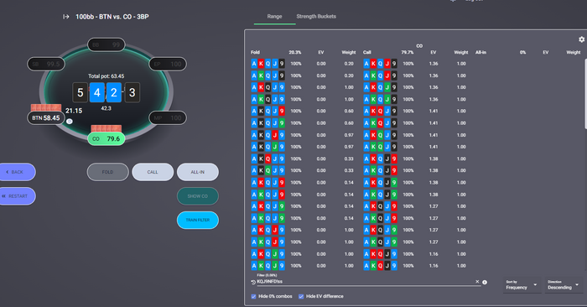The height and width of the screenshot is (307, 587).
Task: Clear the KQJ9 filter with the X
Action: click(x=477, y=282)
